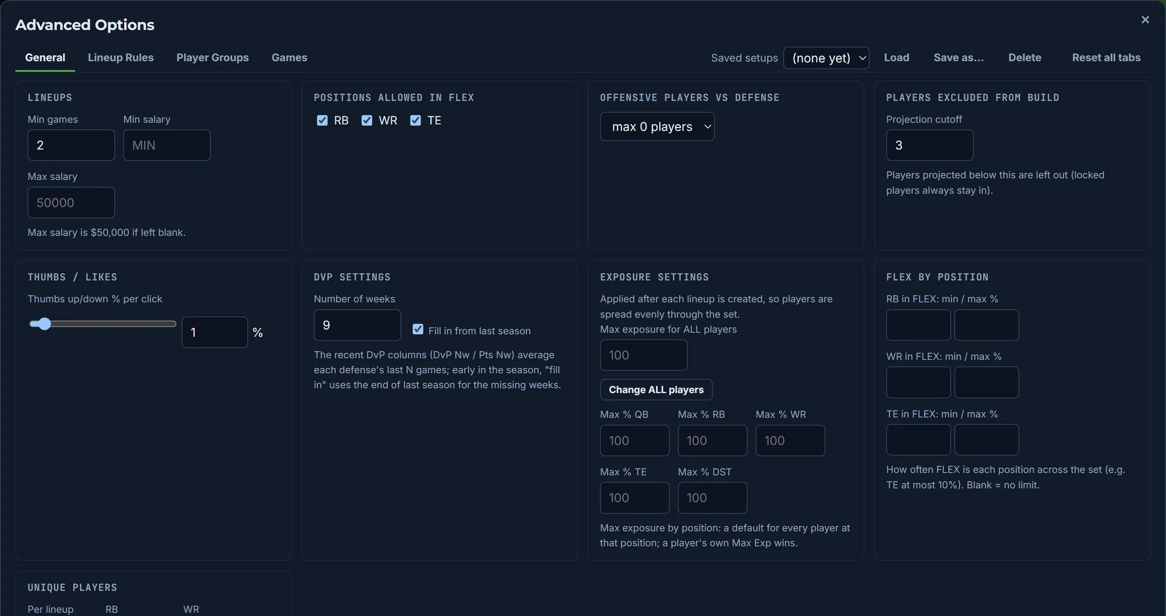Image resolution: width=1166 pixels, height=616 pixels.
Task: Click the Max % DST field
Action: [712, 498]
